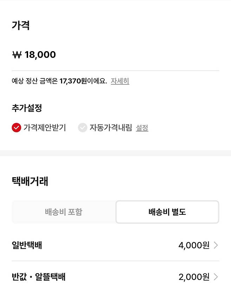Change the 4,000원 shipping fee
The image size is (231, 303).
pos(194,245)
